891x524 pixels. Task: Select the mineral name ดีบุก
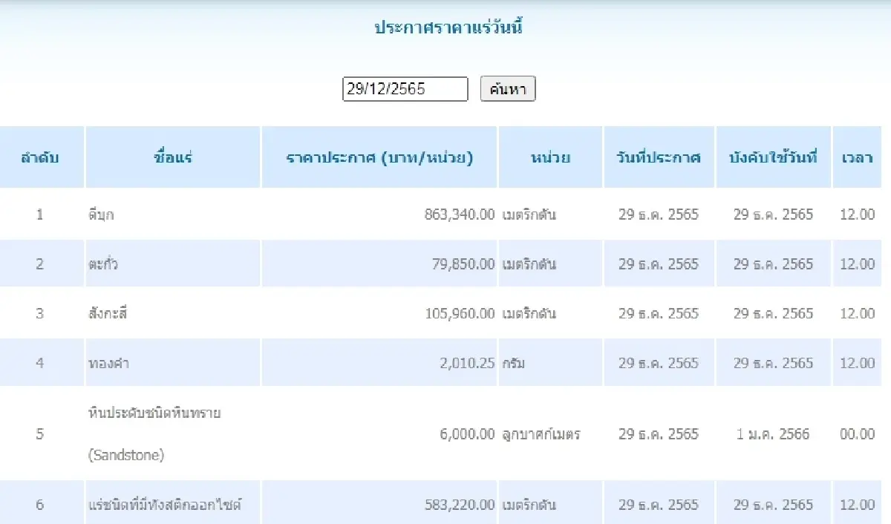(x=101, y=214)
